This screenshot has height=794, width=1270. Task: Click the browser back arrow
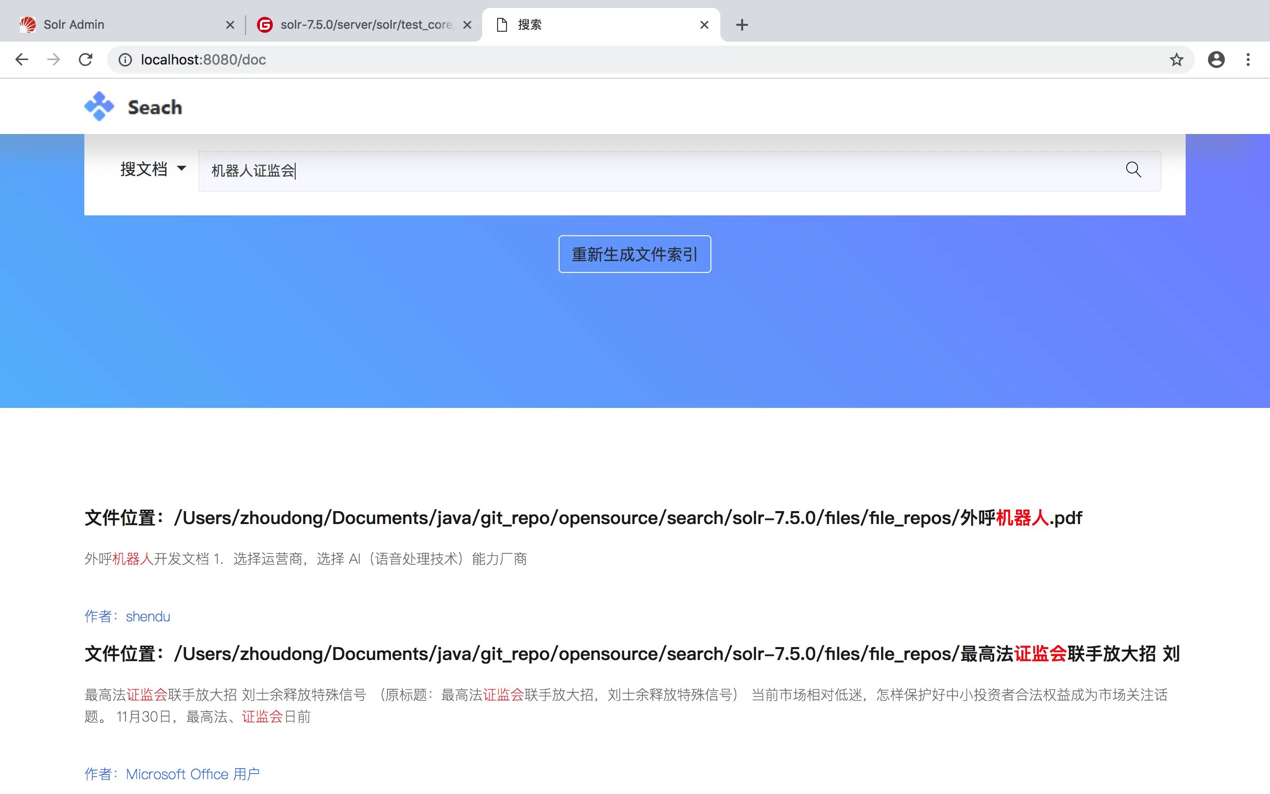[21, 60]
